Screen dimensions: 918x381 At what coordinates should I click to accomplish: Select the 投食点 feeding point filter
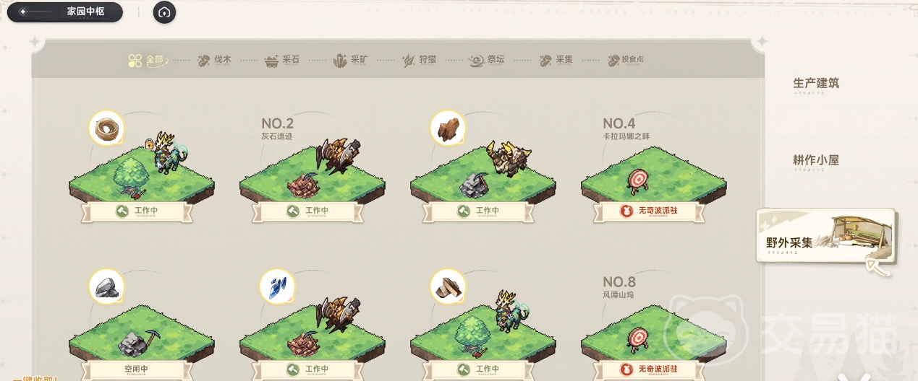(x=626, y=61)
